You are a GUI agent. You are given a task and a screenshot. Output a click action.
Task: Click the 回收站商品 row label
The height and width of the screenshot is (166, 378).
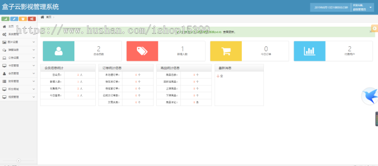coord(171,82)
